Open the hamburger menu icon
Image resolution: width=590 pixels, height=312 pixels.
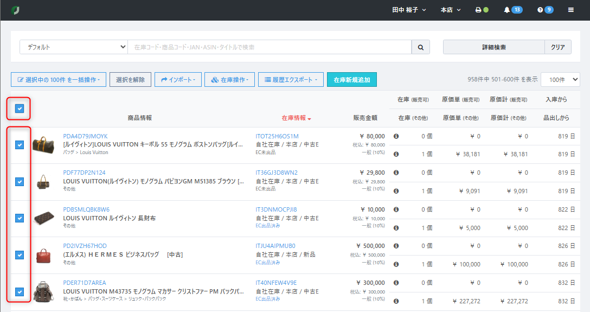(x=571, y=10)
